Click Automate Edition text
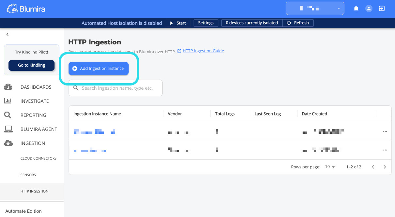 point(24,211)
